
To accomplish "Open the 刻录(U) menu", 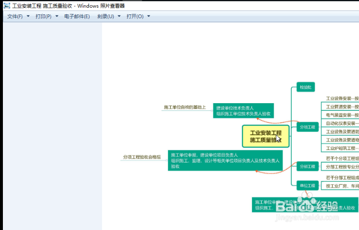I will point(105,16).
